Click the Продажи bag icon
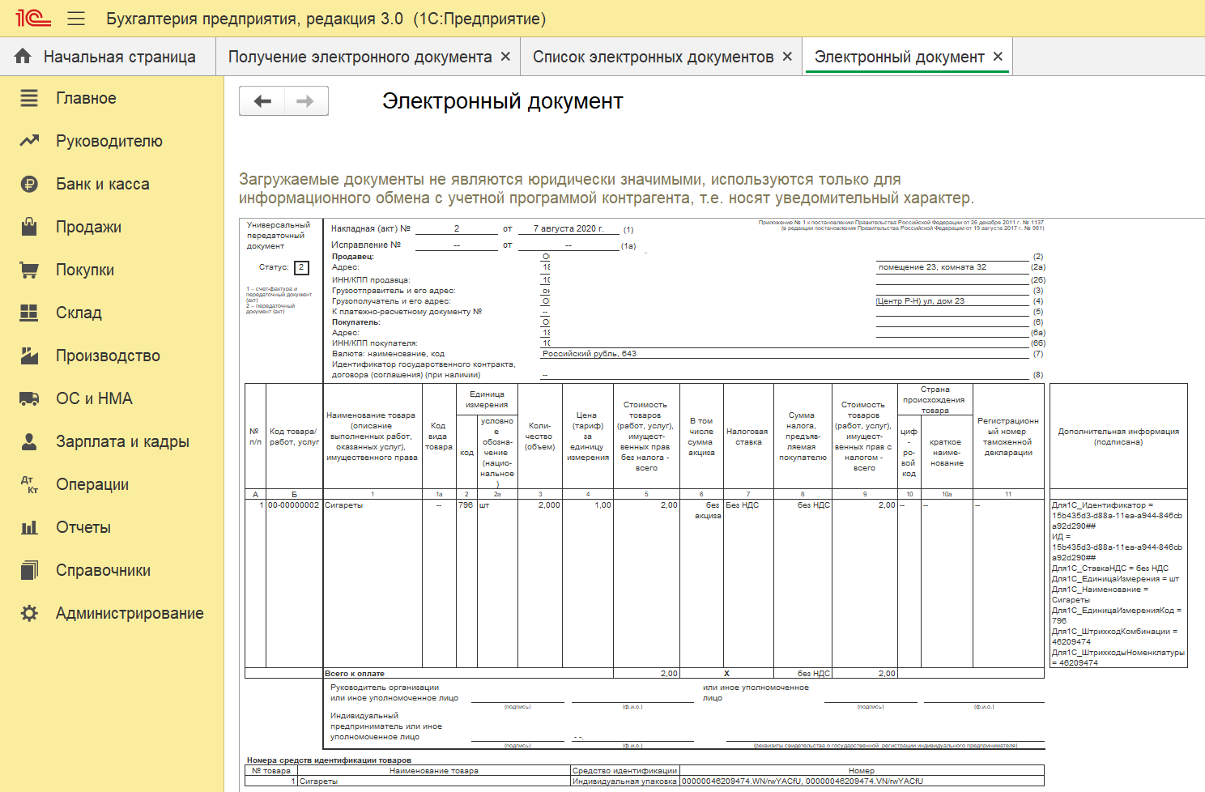 [29, 227]
